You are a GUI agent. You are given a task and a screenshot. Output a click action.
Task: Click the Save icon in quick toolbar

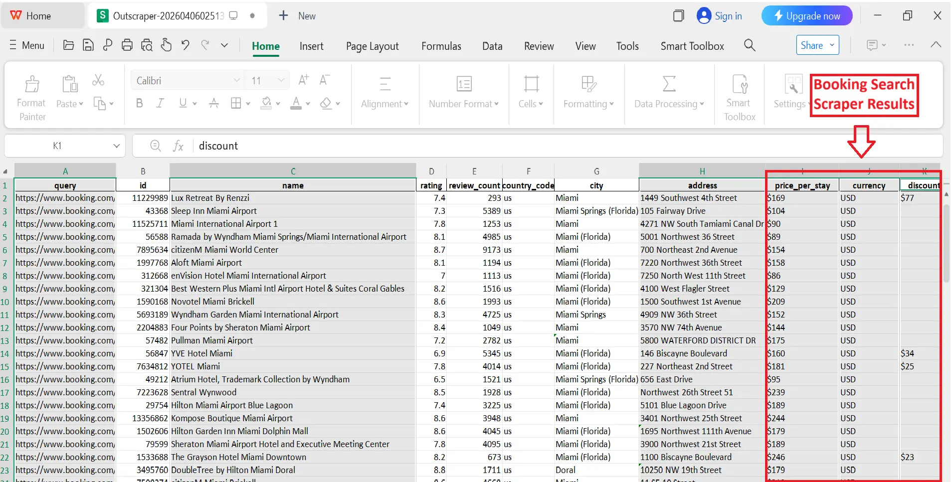click(x=88, y=45)
